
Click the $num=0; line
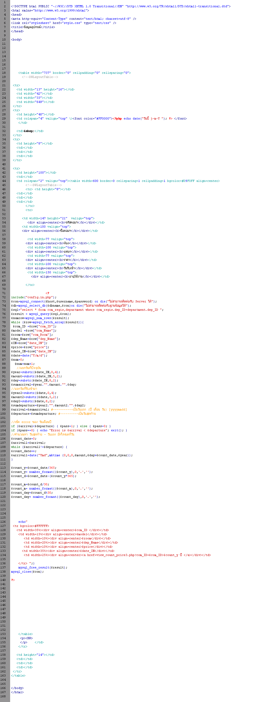coord(17,360)
